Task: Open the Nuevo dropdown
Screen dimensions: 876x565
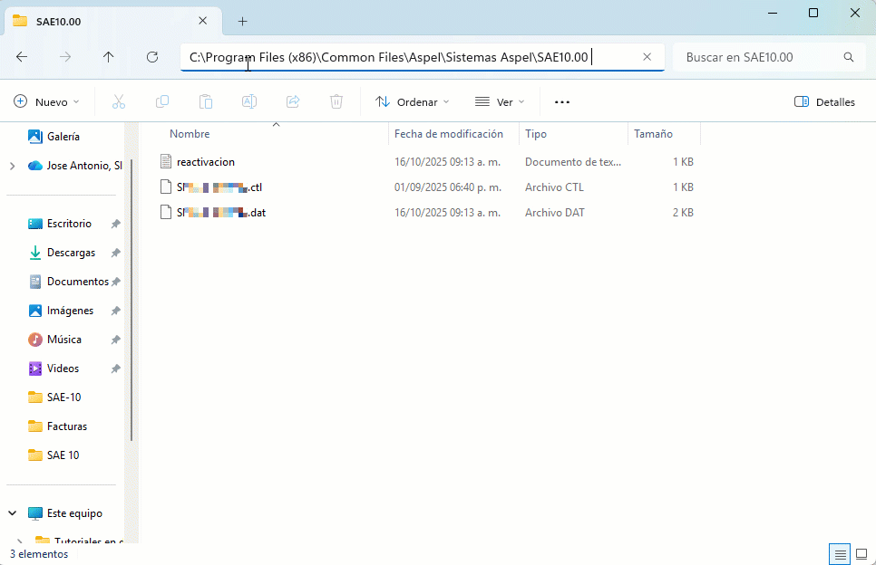Action: 46,102
